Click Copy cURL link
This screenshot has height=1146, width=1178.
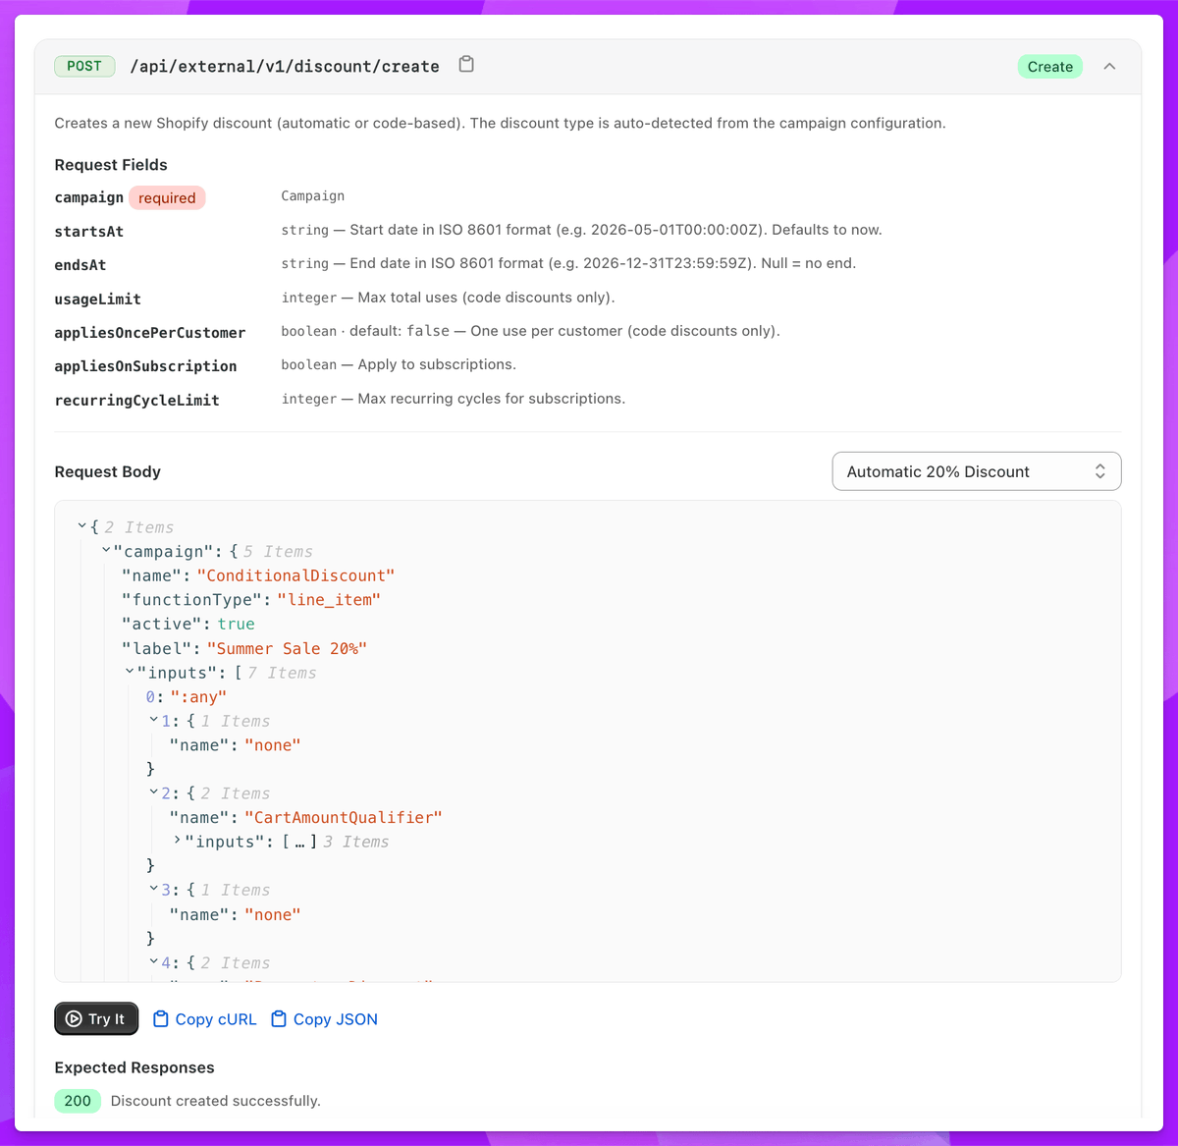tap(216, 1019)
